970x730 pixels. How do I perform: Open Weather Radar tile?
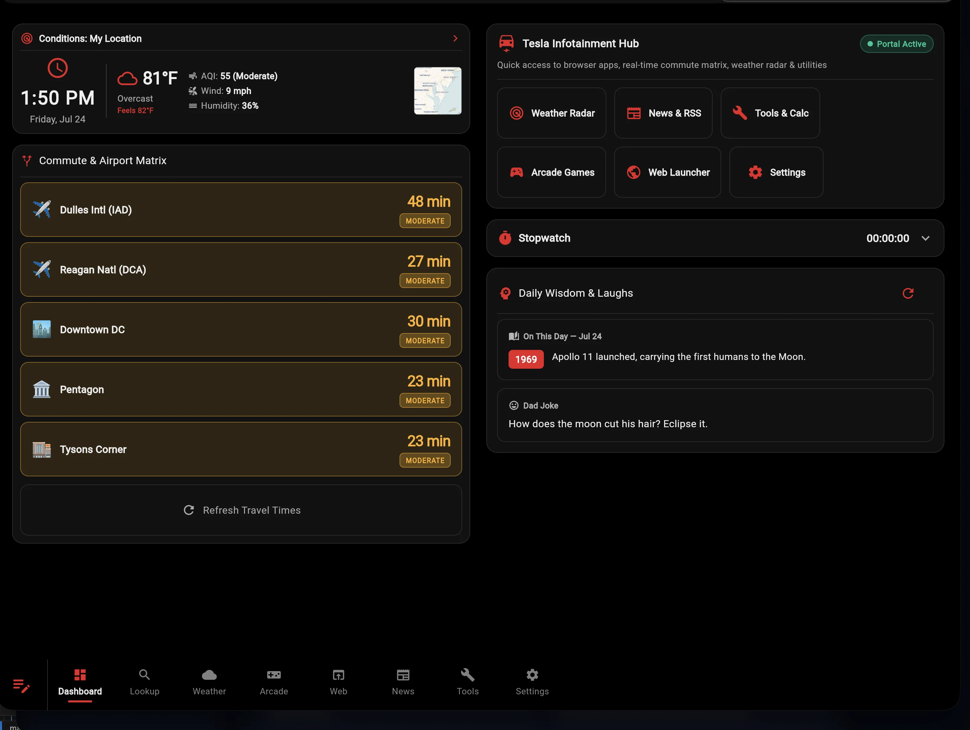pyautogui.click(x=551, y=113)
